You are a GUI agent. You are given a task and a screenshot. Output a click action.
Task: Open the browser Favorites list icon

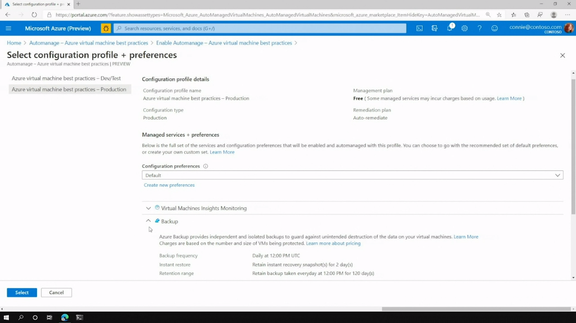513,15
